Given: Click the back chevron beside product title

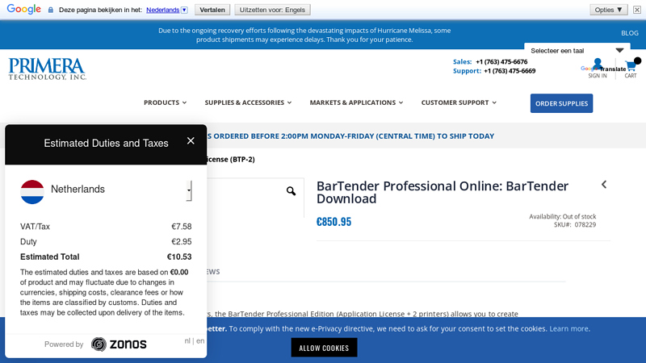Looking at the screenshot, I should [604, 185].
